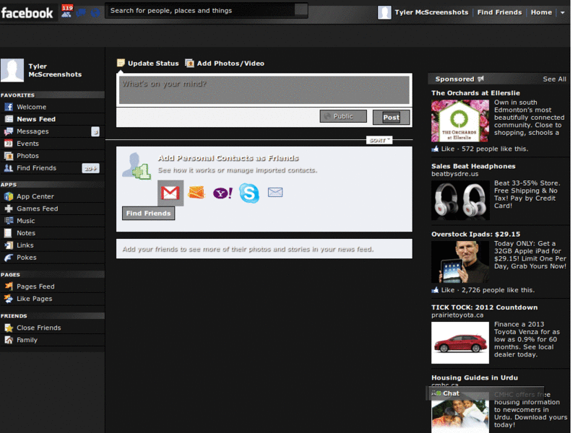The width and height of the screenshot is (578, 433).
Task: Focus the search for people field
Action: pos(202,11)
